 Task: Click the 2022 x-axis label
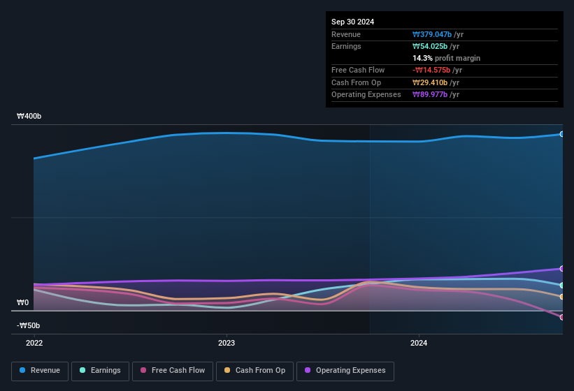[x=34, y=343]
